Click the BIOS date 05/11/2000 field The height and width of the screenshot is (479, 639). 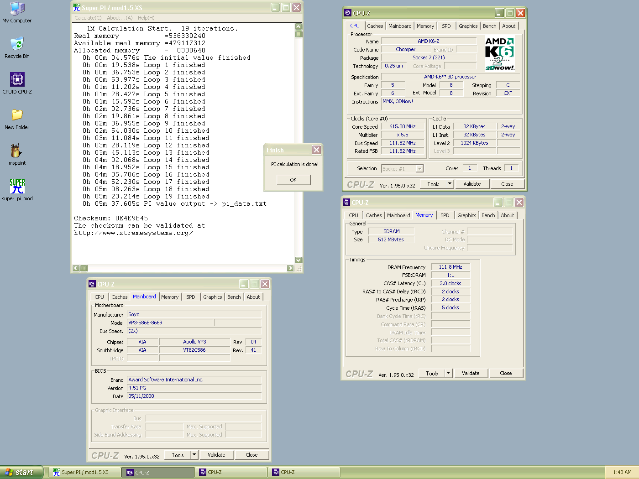pyautogui.click(x=194, y=396)
